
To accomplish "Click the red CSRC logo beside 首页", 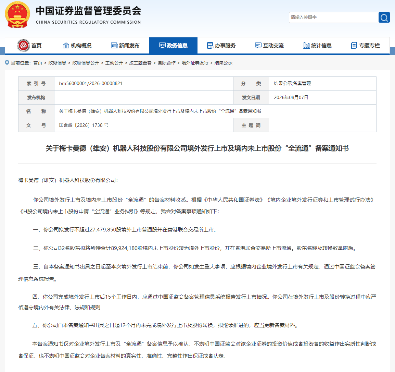I will tap(23, 45).
